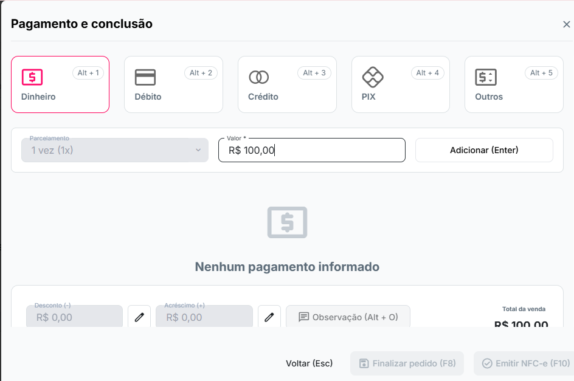574x381 pixels.
Task: Select the Outros payment option
Action: click(514, 84)
